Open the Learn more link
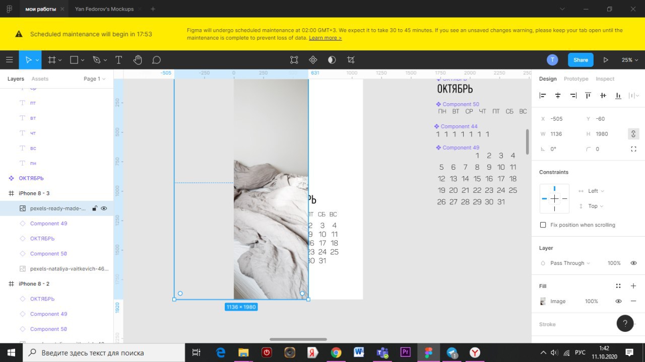 [x=325, y=38]
